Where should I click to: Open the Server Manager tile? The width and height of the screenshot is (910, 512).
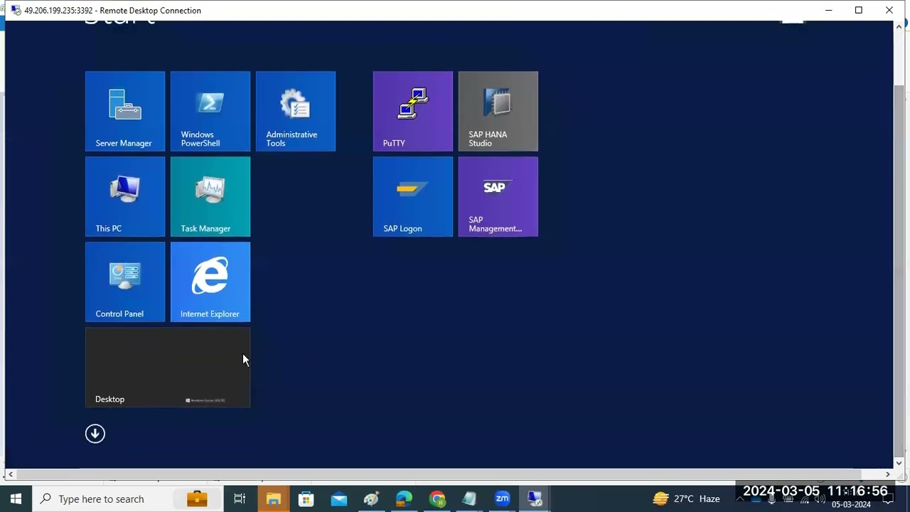pyautogui.click(x=125, y=111)
